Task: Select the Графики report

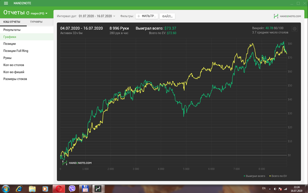Action: (x=27, y=37)
